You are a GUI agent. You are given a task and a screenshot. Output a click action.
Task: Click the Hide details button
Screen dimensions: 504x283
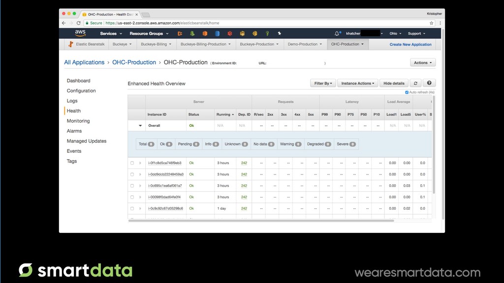tap(394, 83)
